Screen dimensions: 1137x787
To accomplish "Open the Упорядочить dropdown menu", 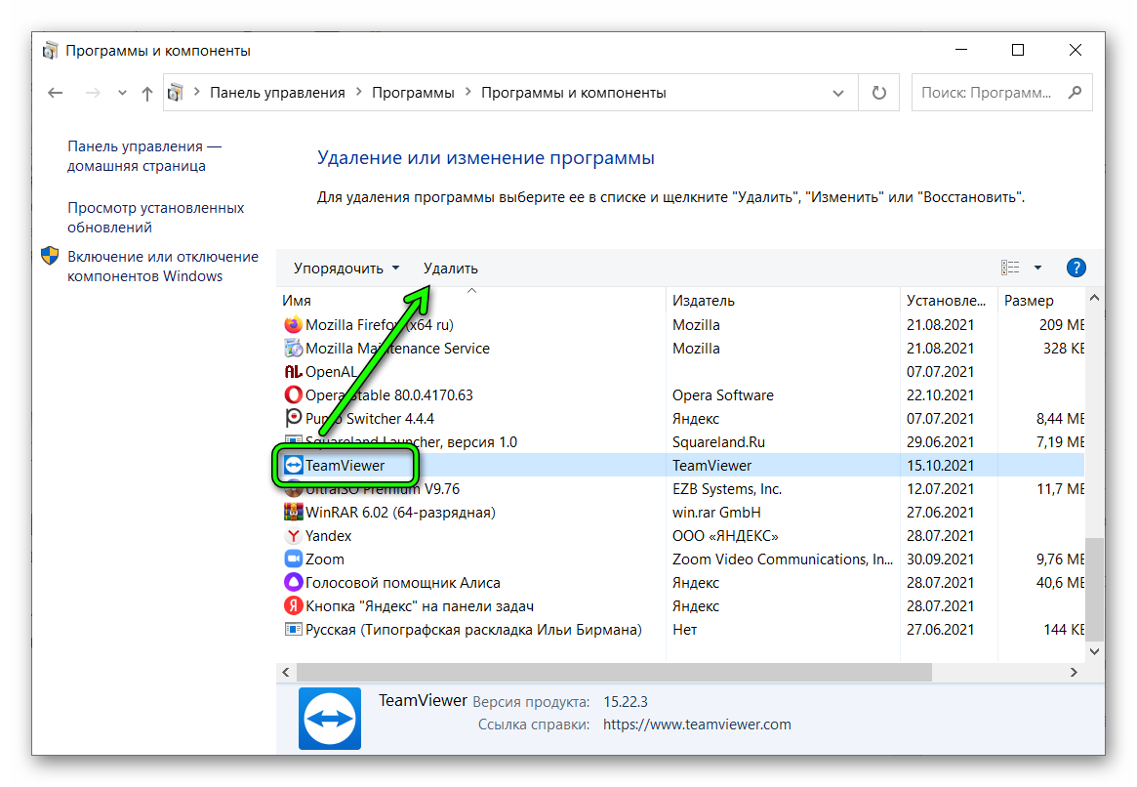I will point(345,269).
